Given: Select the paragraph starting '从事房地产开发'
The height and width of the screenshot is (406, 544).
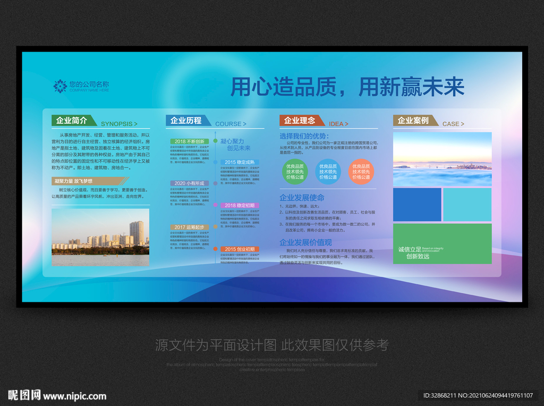Looking at the screenshot, I should [x=101, y=151].
